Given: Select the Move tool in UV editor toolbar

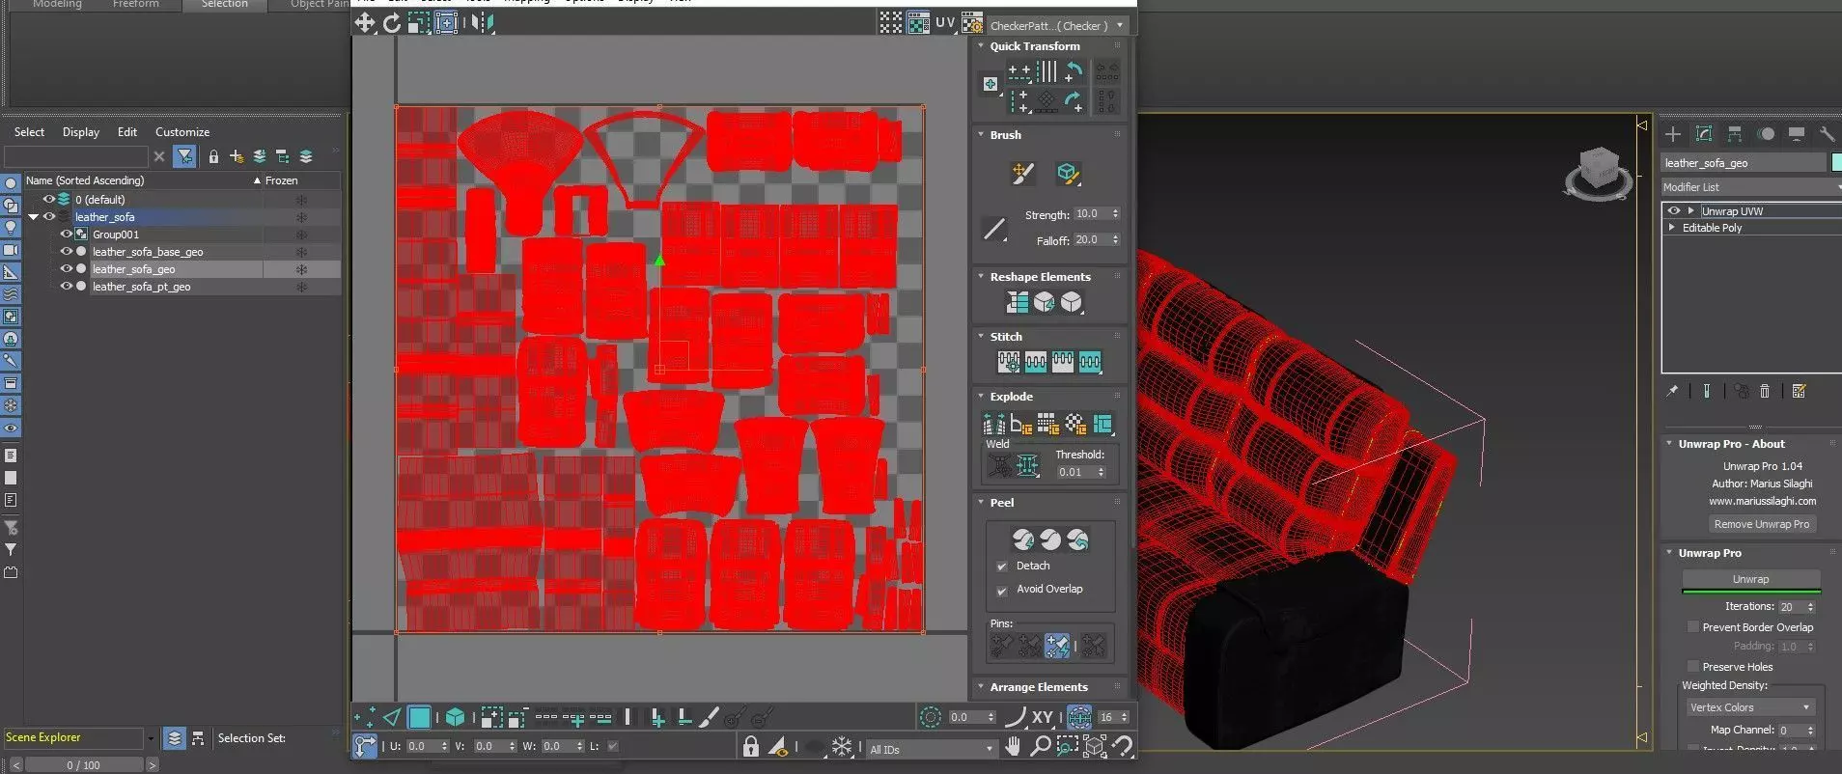Looking at the screenshot, I should tap(365, 22).
